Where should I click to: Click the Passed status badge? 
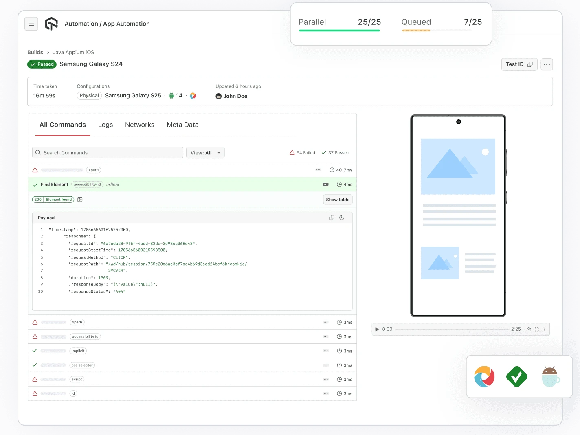pos(42,64)
